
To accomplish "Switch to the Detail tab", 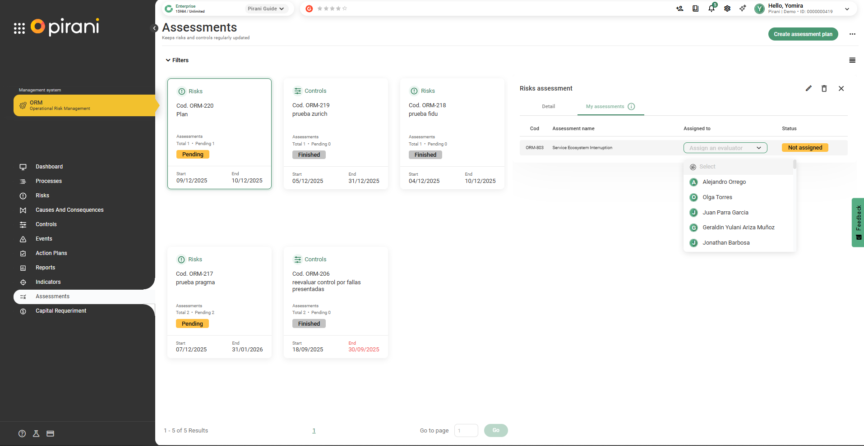I will coord(548,107).
